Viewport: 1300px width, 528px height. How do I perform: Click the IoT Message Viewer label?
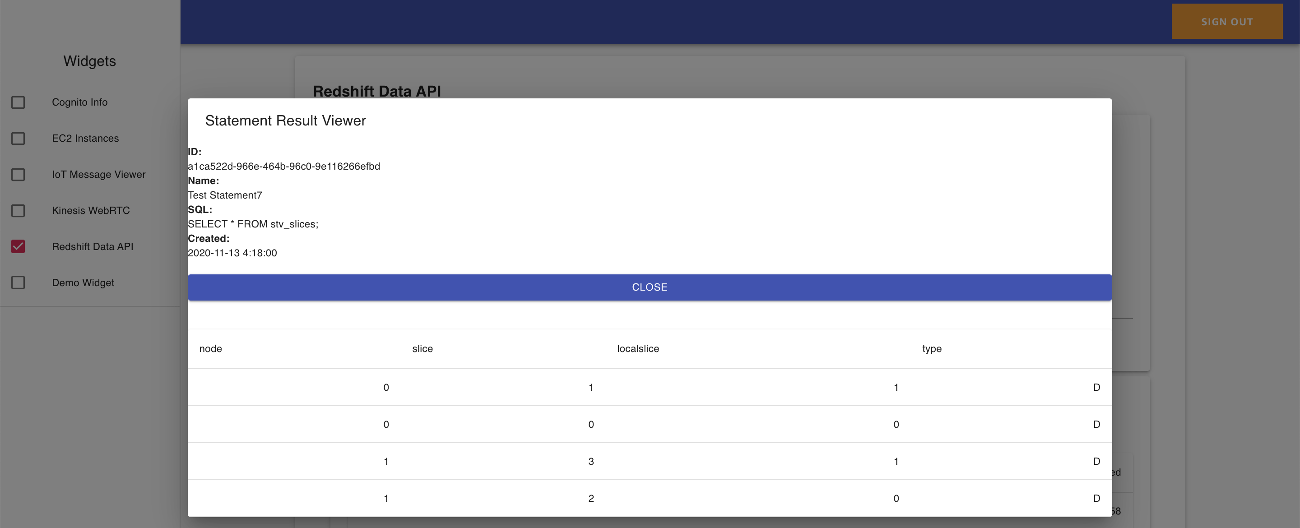click(98, 175)
